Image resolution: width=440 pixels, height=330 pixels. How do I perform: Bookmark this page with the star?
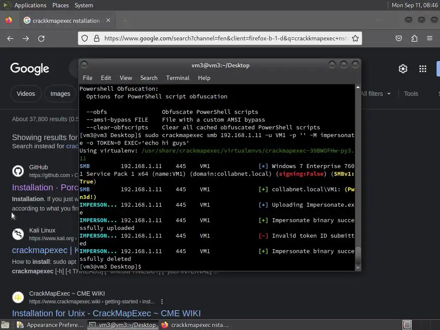click(355, 38)
